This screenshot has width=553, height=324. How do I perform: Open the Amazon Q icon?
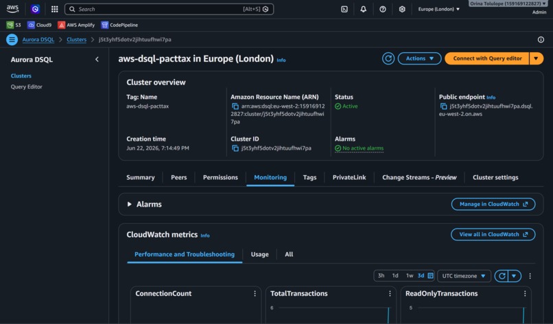[x=35, y=9]
